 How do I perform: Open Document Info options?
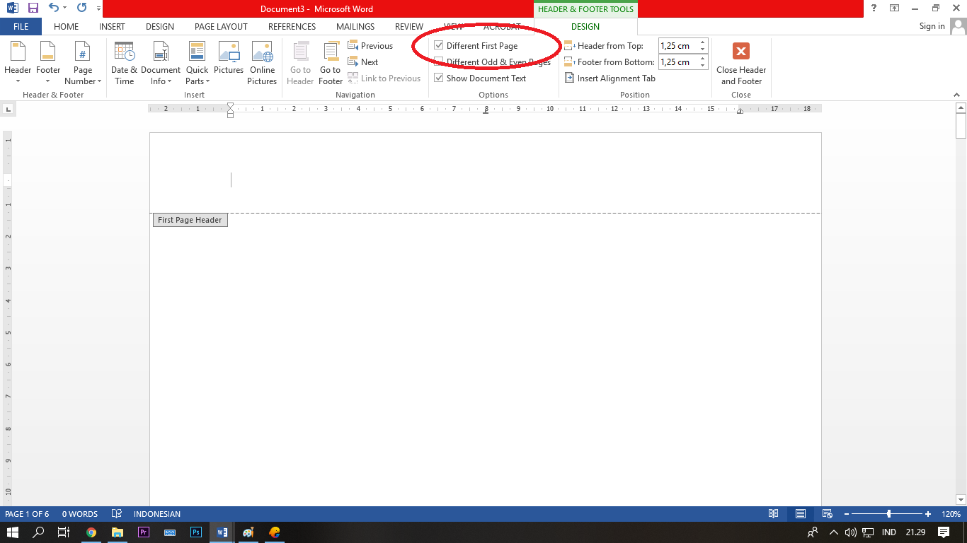(161, 62)
